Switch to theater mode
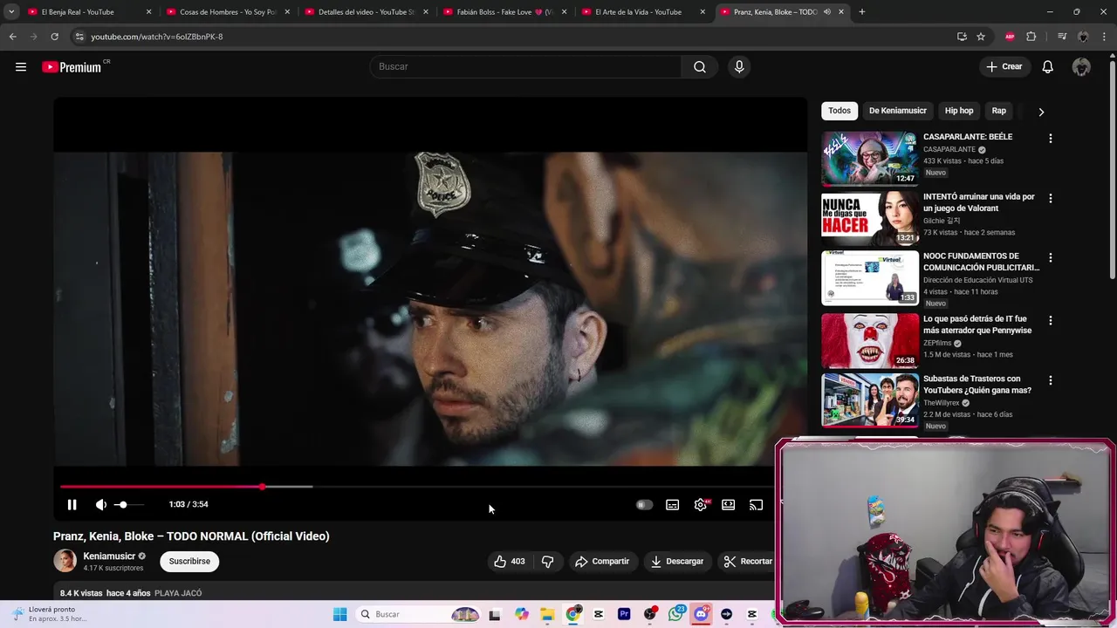 [729, 504]
